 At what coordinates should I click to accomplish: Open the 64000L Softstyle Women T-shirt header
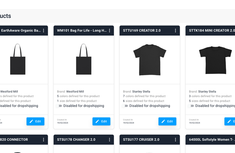coord(210,140)
